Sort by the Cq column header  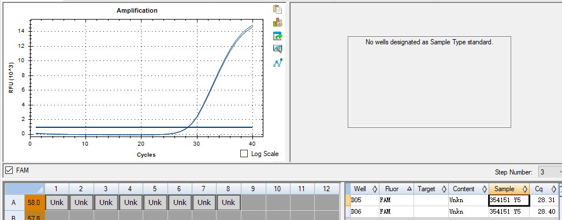(544, 189)
